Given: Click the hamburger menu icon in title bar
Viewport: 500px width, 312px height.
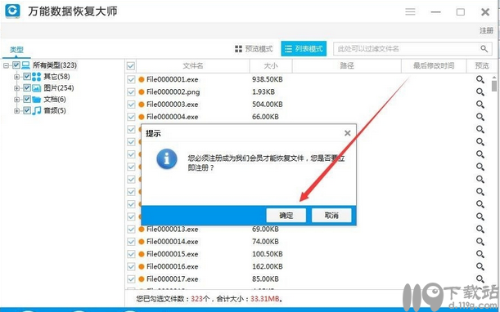Looking at the screenshot, I should tap(410, 11).
